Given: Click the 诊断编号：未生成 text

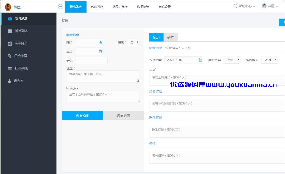Looking at the screenshot, I should (178, 48).
